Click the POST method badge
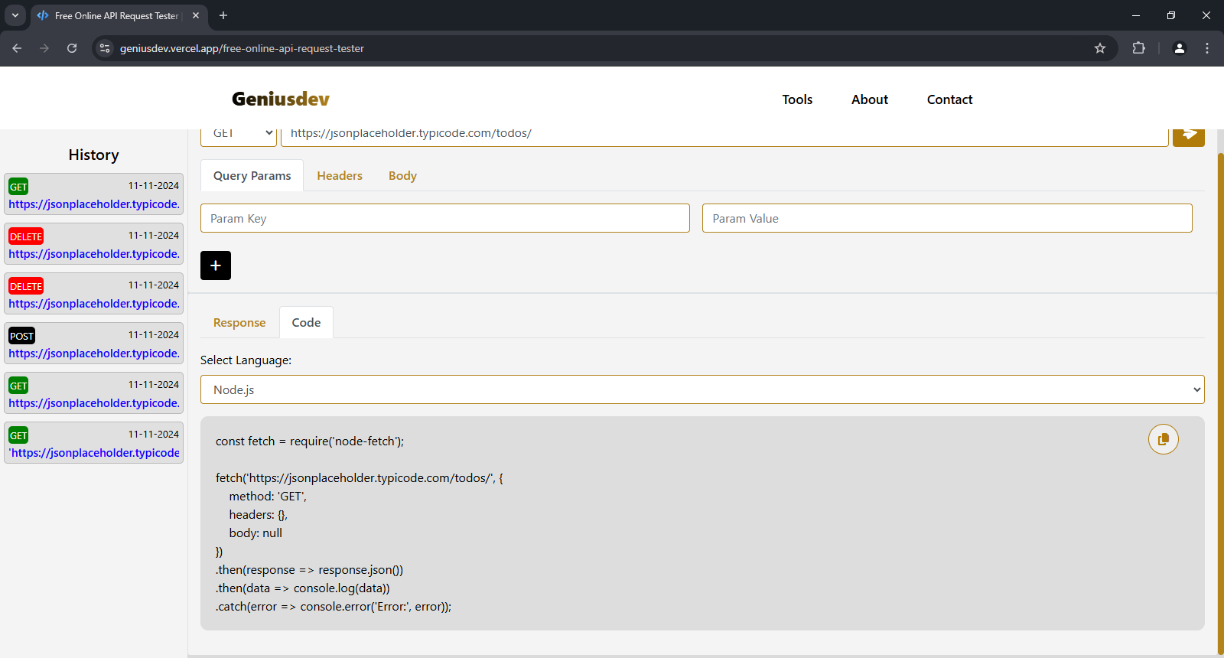The height and width of the screenshot is (658, 1224). pyautogui.click(x=21, y=336)
